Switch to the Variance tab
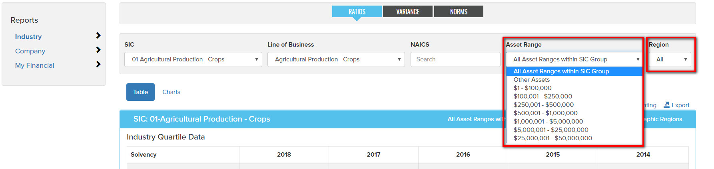The height and width of the screenshot is (169, 714). click(408, 12)
